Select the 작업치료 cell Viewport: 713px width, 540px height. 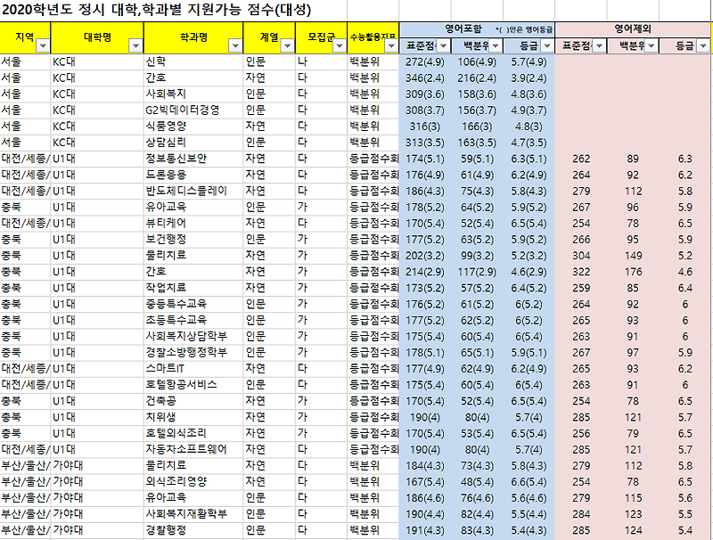pos(193,288)
